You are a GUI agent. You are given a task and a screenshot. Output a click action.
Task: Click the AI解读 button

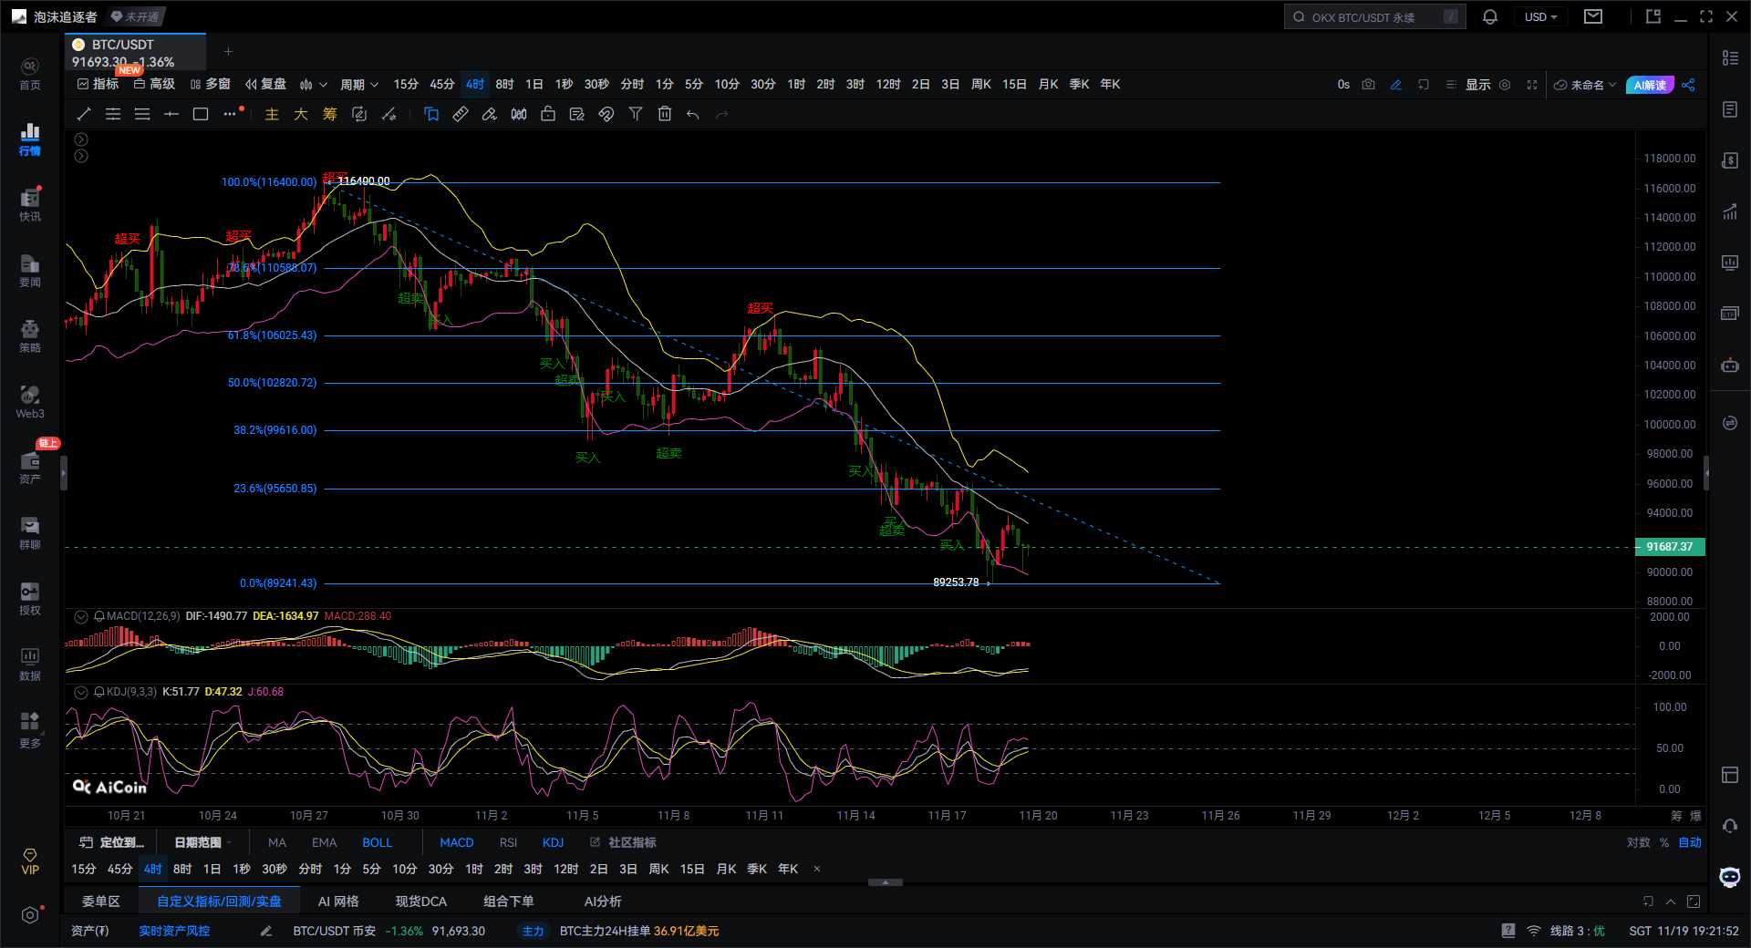[x=1649, y=85]
